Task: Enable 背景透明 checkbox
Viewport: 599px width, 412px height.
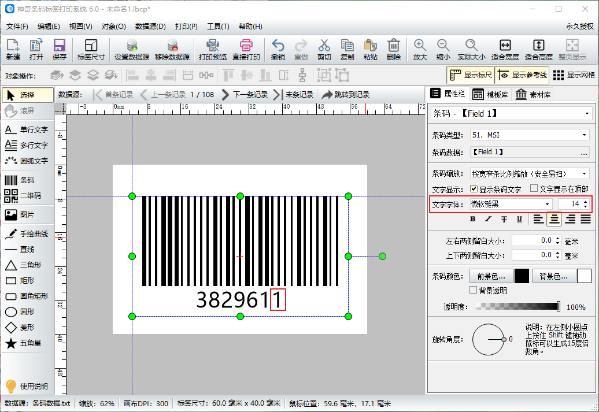Action: (x=474, y=290)
